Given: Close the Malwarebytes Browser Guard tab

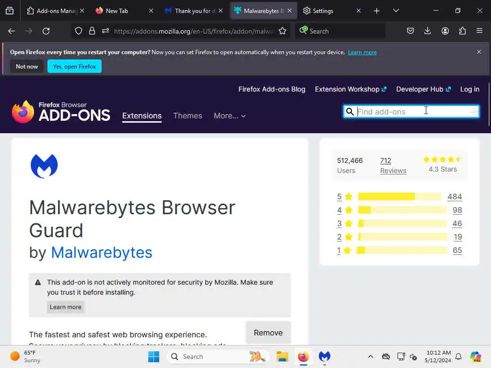Looking at the screenshot, I should click(x=290, y=11).
